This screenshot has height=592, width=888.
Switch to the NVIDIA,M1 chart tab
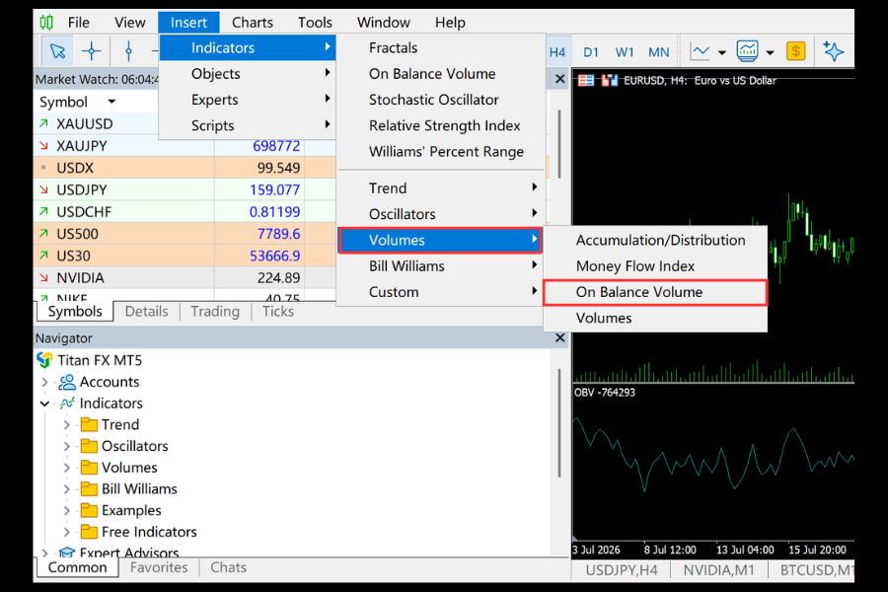pos(718,570)
